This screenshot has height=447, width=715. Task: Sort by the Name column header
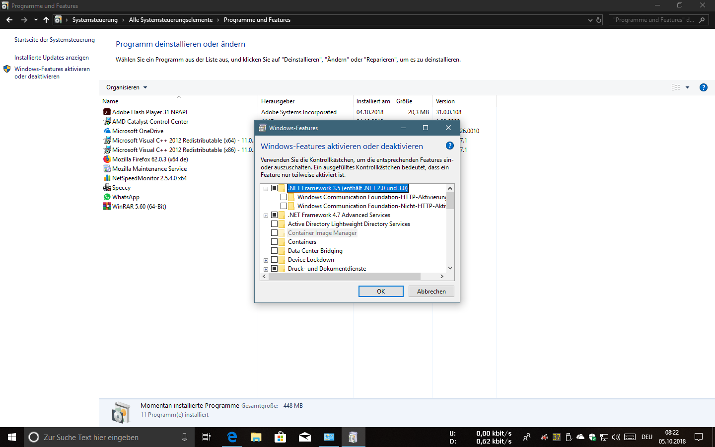[178, 101]
